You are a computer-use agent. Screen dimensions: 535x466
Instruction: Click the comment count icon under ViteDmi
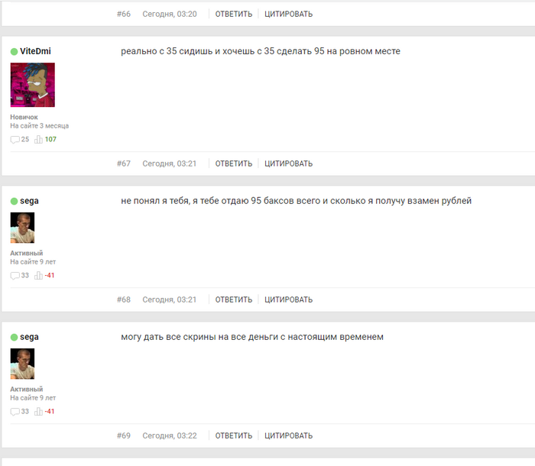coord(15,140)
